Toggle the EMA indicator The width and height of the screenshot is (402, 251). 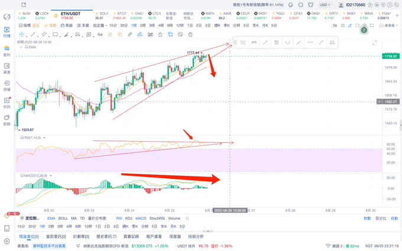(51, 218)
